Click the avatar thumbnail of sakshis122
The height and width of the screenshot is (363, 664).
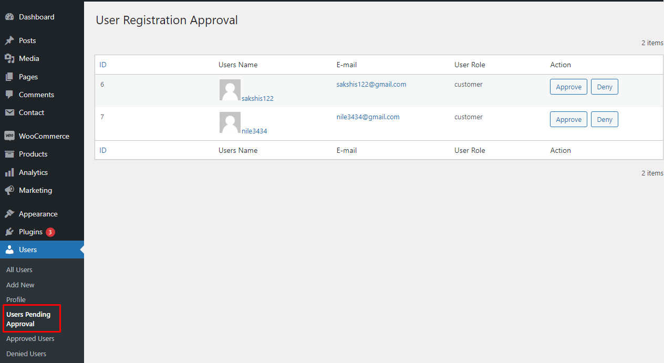tap(230, 90)
